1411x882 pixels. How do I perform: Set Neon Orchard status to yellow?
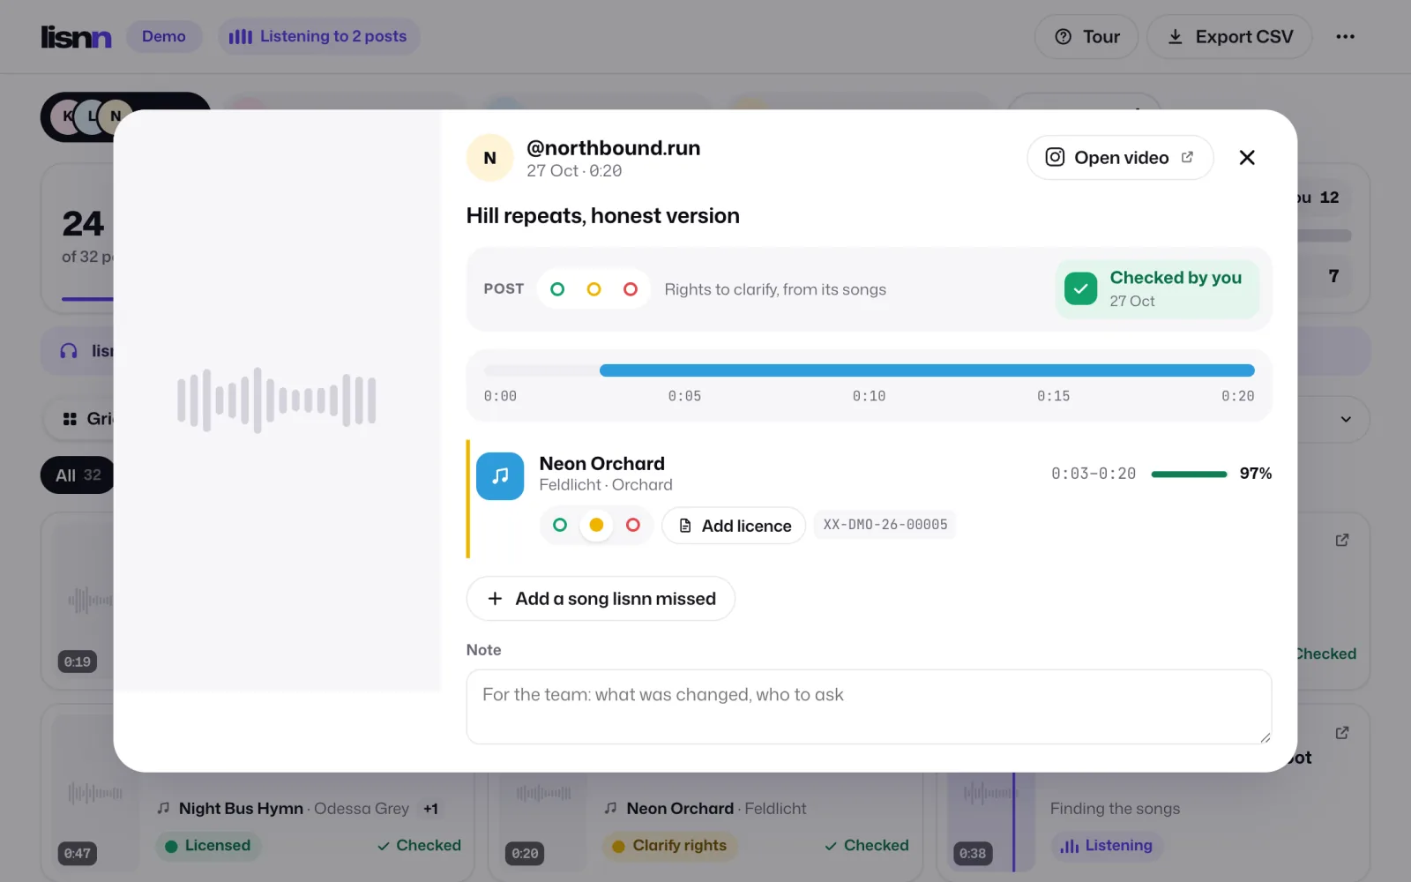[596, 526]
